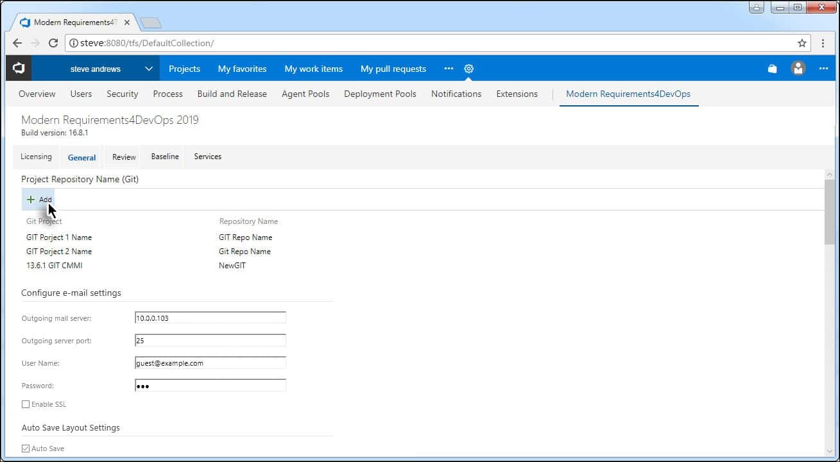Click the Git Project column header
This screenshot has width=840, height=462.
click(x=44, y=221)
